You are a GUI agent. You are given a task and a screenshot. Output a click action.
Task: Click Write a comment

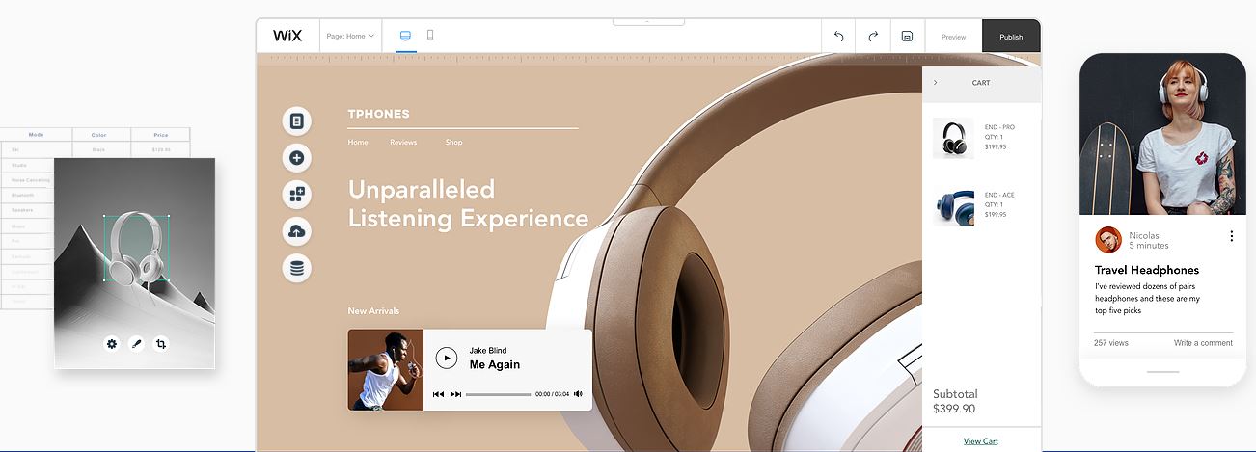pyautogui.click(x=1203, y=343)
